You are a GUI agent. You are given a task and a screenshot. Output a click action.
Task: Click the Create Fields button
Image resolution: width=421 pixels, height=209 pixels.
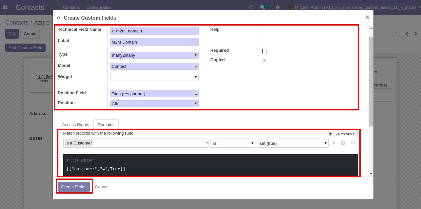click(74, 187)
